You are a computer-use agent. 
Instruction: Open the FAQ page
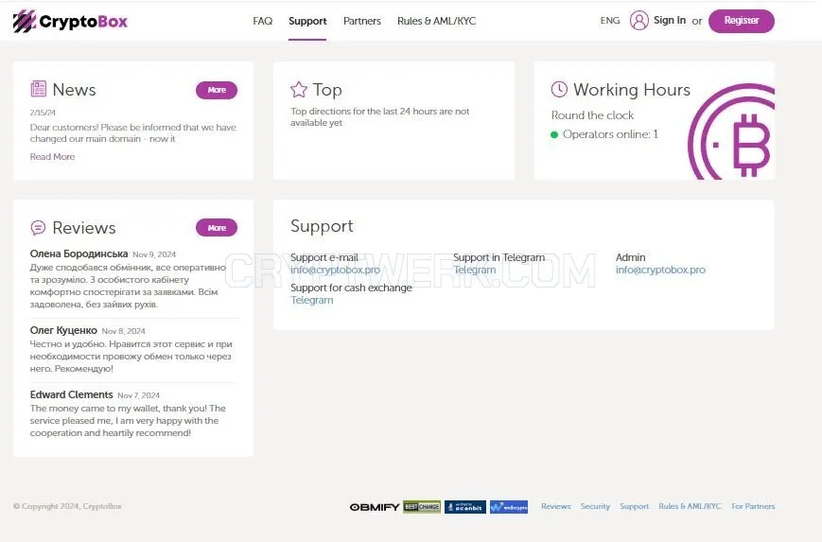point(263,21)
